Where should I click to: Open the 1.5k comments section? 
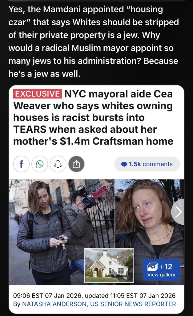click(147, 164)
